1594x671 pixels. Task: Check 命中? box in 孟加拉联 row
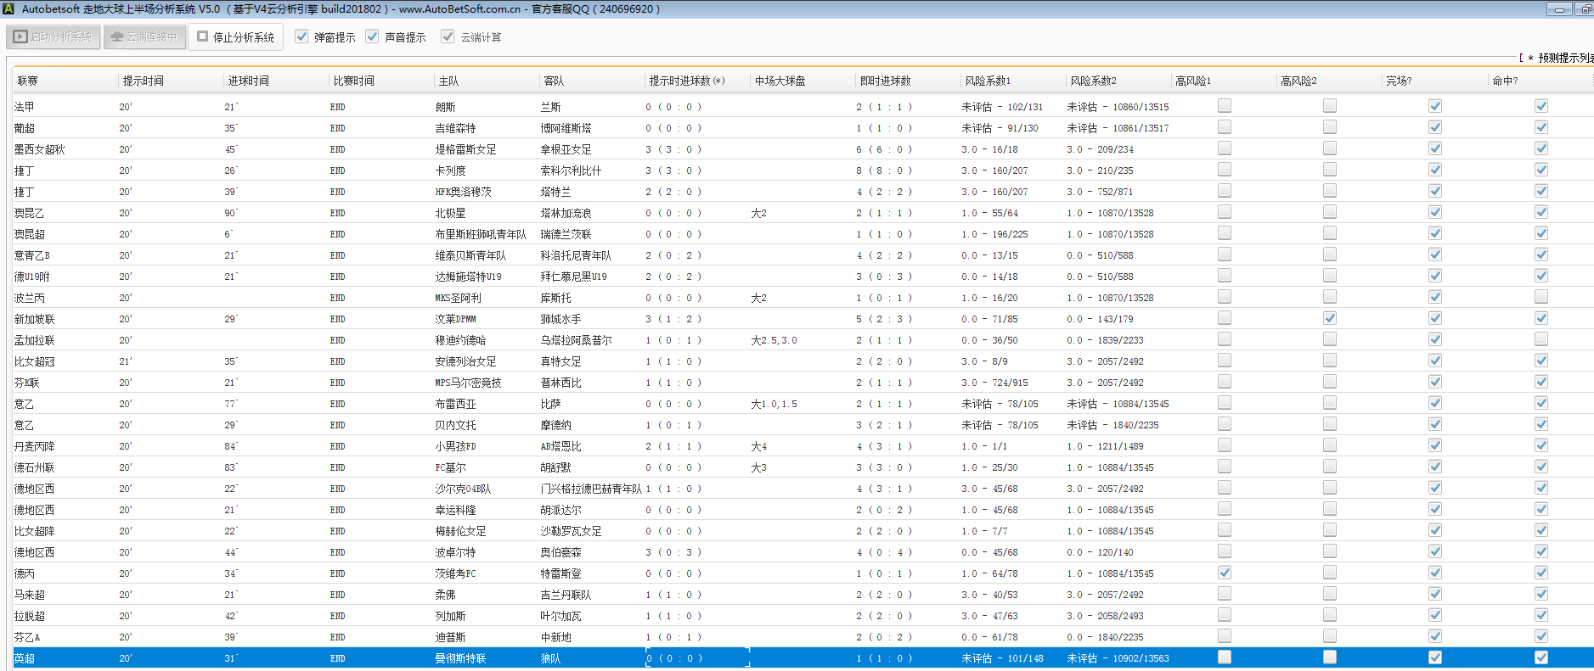1540,339
